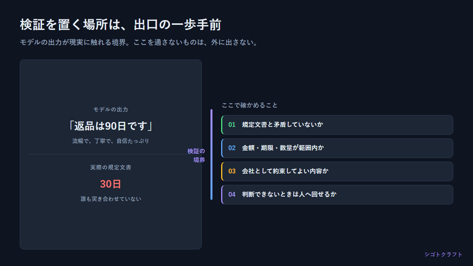Click the quote 「返品は90日です」

(111, 126)
